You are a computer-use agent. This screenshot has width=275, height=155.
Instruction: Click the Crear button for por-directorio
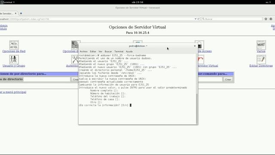pos(75,79)
